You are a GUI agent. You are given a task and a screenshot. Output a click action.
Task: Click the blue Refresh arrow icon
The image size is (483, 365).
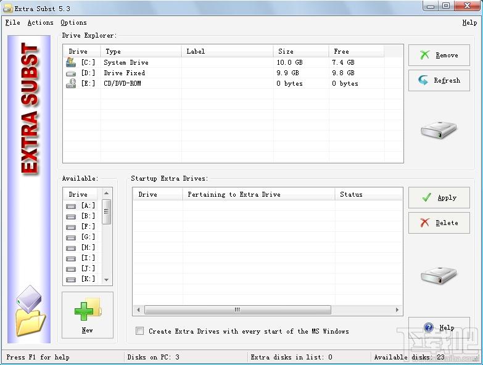point(423,80)
